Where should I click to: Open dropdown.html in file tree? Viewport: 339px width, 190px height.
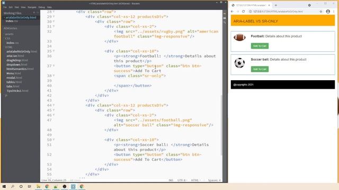(x=17, y=64)
